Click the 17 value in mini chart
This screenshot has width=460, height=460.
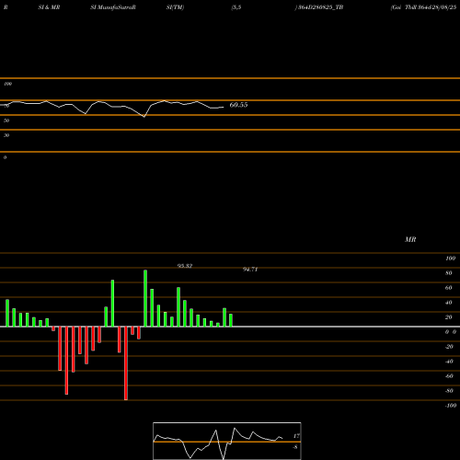point(296,436)
